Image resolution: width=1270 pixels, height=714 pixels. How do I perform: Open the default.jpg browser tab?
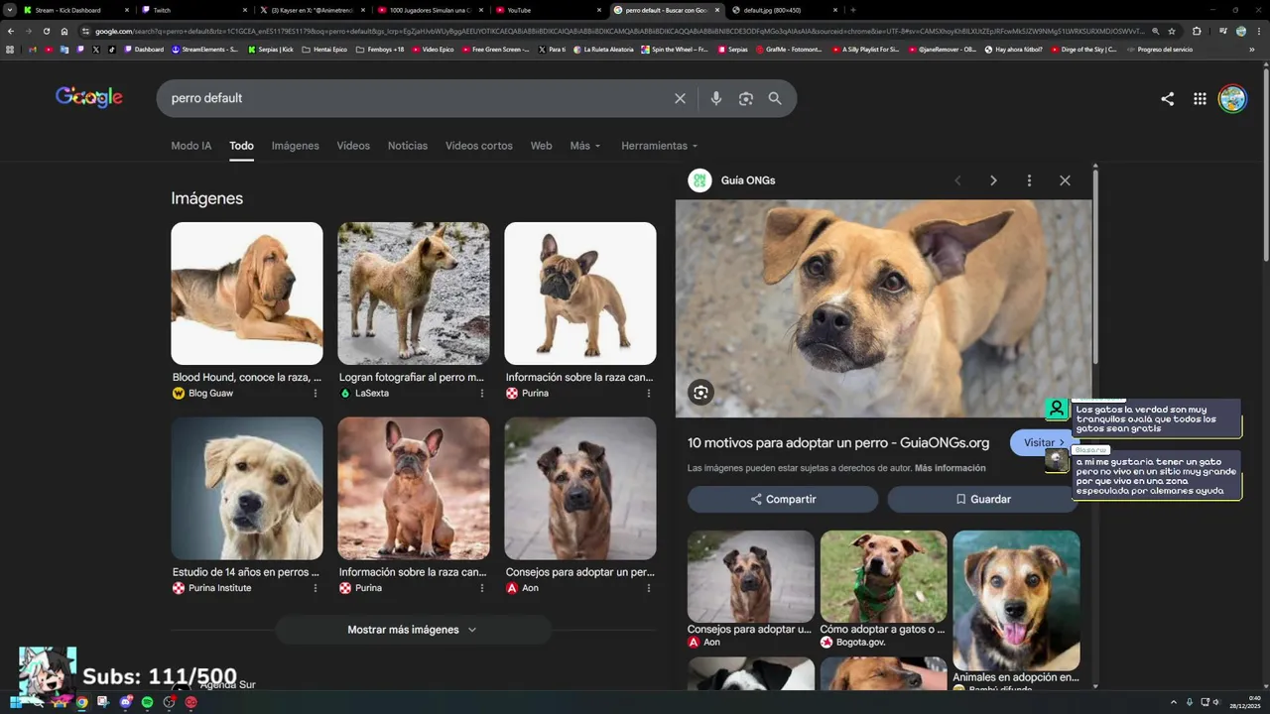click(784, 10)
